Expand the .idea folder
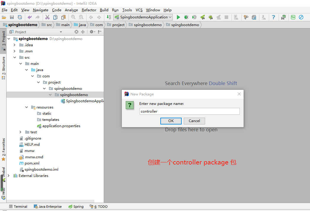The image size is (310, 211). point(14,45)
